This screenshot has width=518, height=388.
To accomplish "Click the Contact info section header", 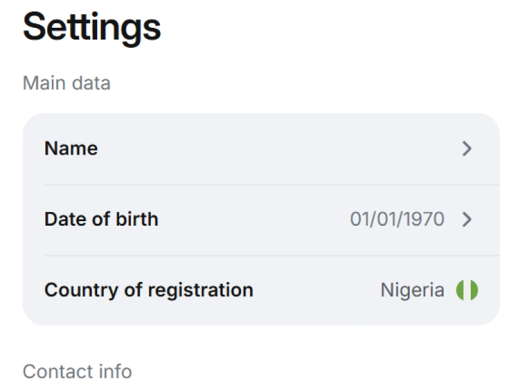I will pos(77,372).
